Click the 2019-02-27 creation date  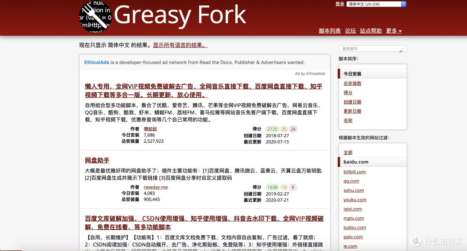pos(277,194)
